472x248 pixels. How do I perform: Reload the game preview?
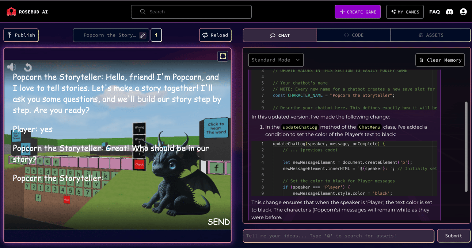(215, 35)
